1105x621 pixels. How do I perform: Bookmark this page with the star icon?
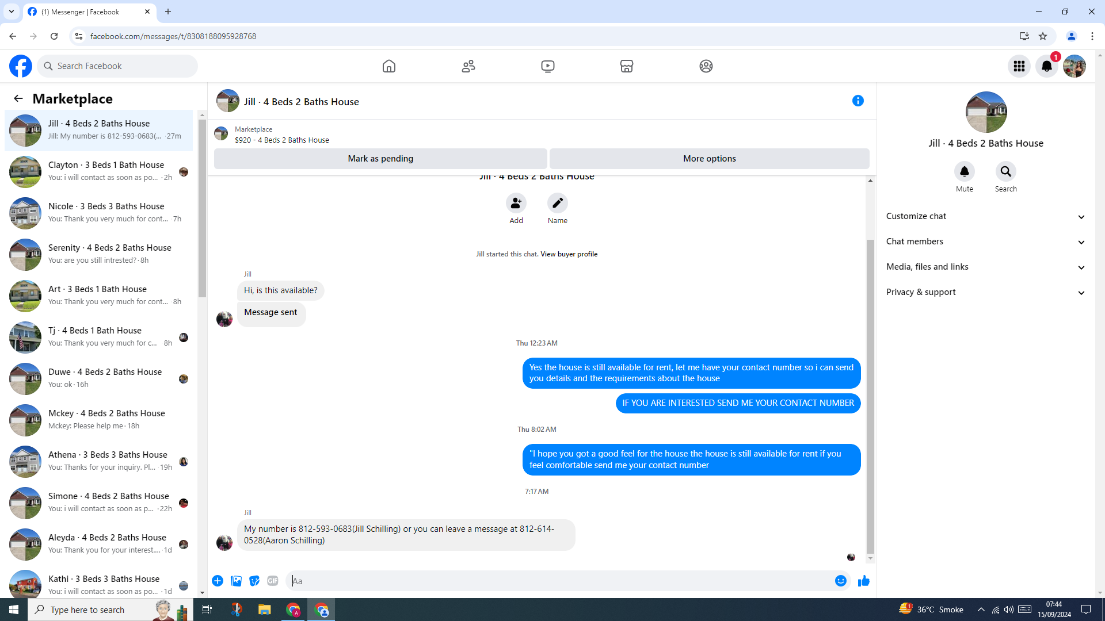click(x=1043, y=36)
